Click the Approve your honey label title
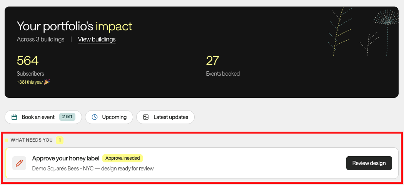The image size is (404, 185). coord(66,158)
